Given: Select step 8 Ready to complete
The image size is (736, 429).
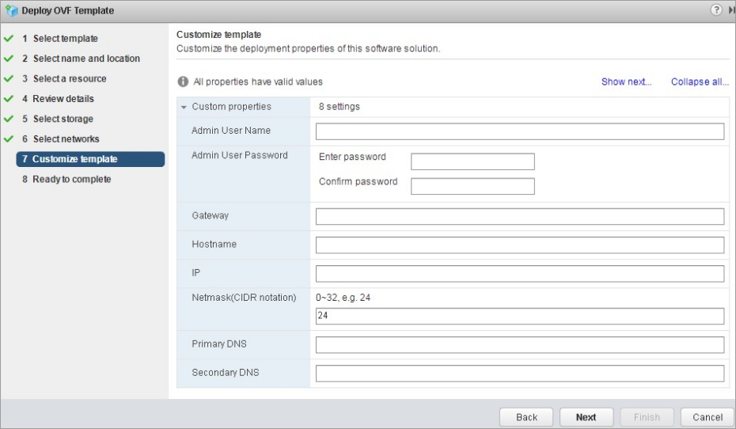Looking at the screenshot, I should tap(66, 180).
